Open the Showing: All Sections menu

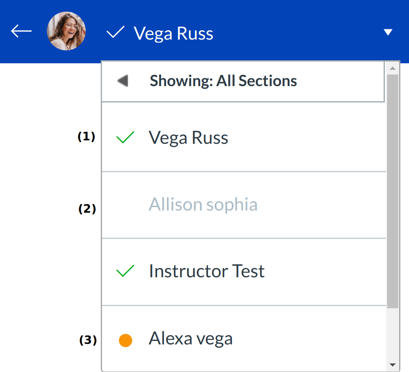pyautogui.click(x=223, y=81)
